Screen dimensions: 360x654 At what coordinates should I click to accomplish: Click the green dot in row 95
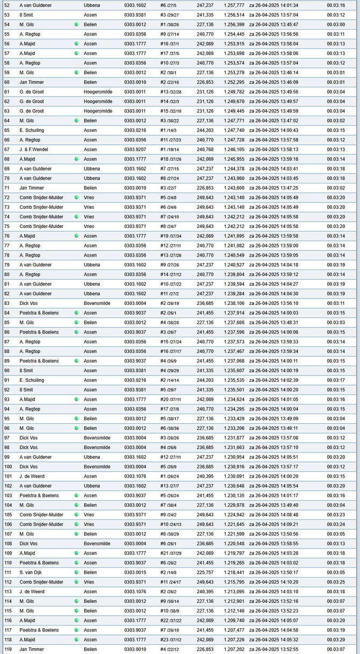pos(76,418)
